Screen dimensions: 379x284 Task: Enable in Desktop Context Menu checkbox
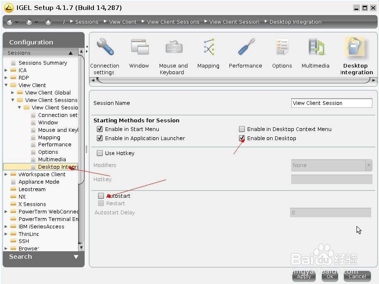(x=242, y=129)
